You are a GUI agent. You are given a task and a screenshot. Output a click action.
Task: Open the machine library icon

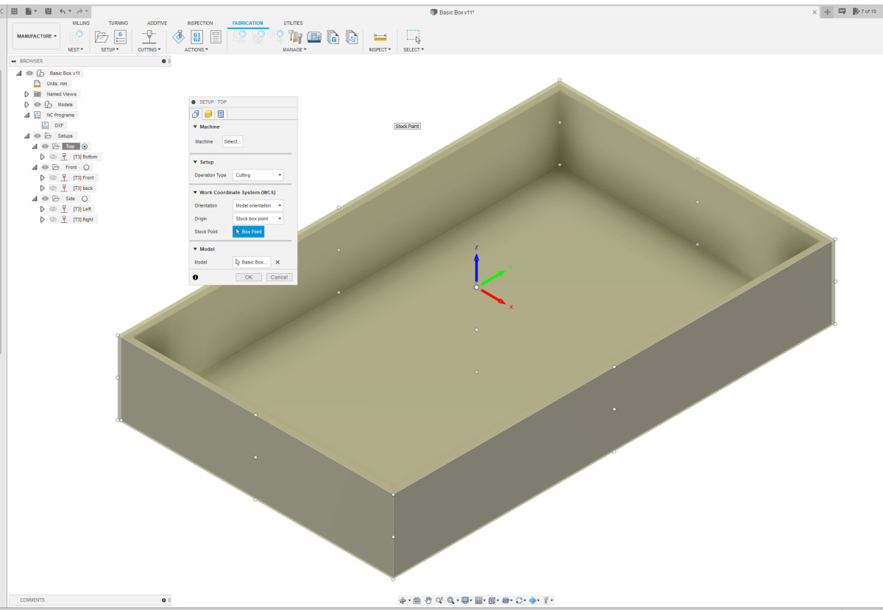[314, 37]
